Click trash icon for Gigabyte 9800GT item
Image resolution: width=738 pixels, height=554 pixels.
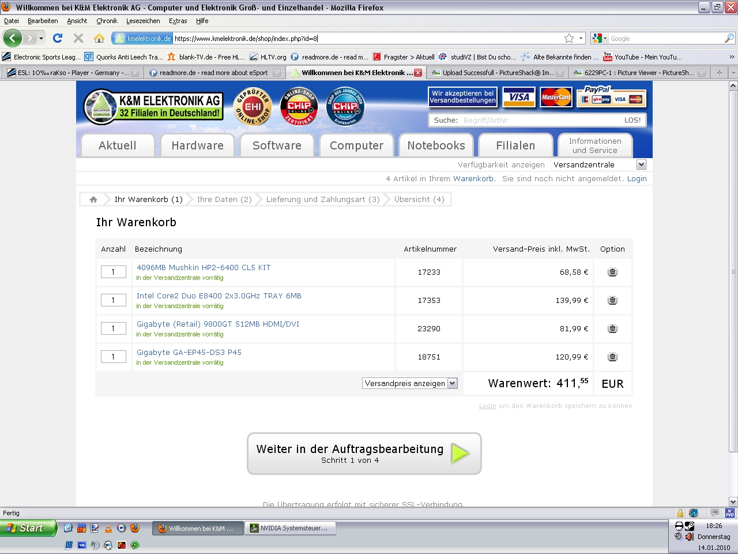click(x=612, y=328)
